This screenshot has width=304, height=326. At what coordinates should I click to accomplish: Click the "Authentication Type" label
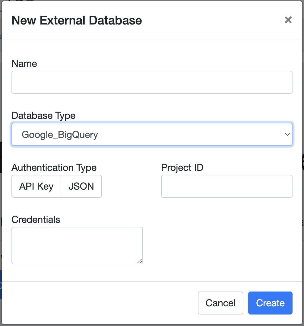[x=54, y=168]
